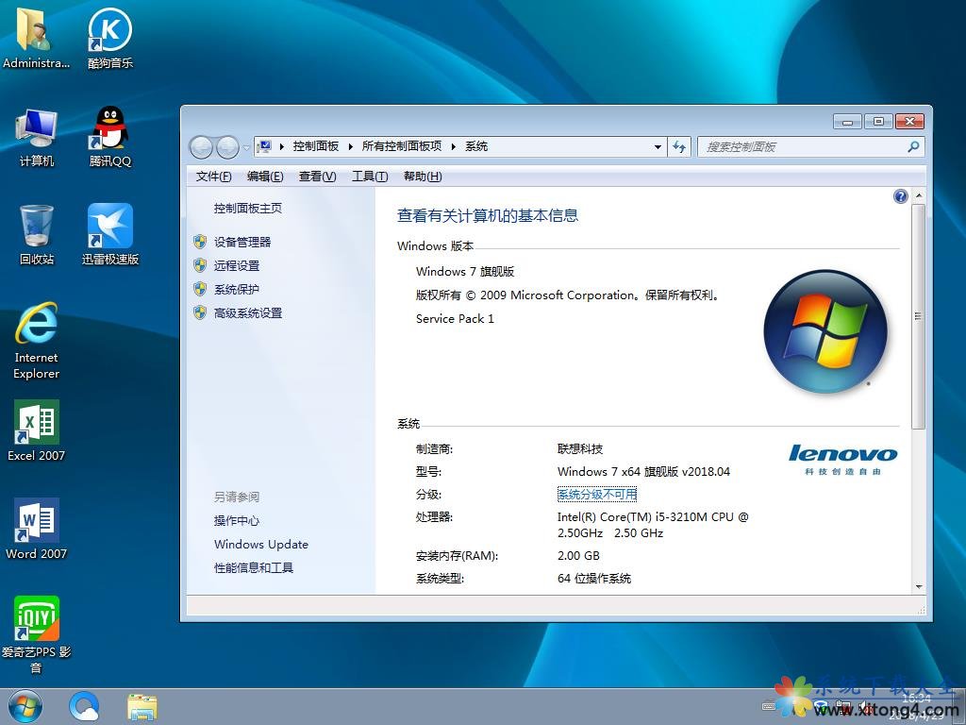Screen dimensions: 966x725
Task: Click the back navigation arrow button
Action: tap(201, 147)
